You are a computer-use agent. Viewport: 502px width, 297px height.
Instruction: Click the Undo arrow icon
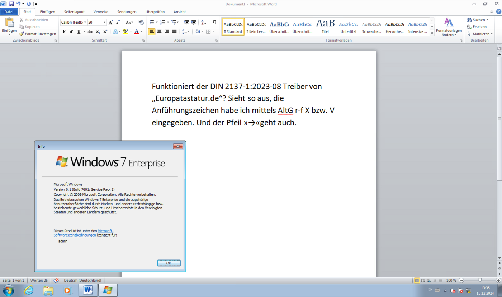pos(18,4)
